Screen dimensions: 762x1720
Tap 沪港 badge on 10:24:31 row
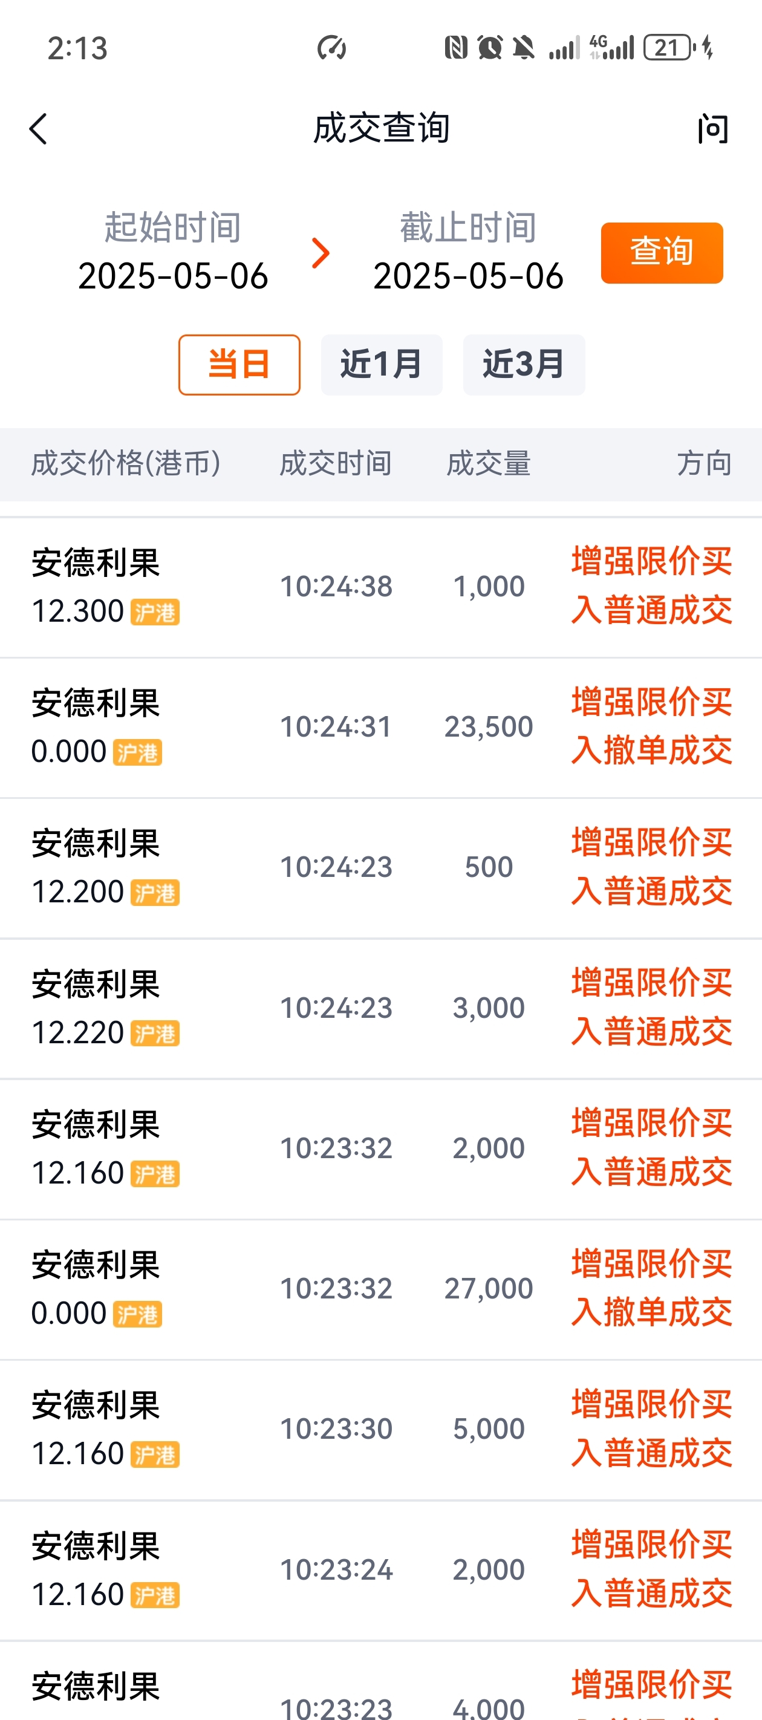click(x=137, y=752)
